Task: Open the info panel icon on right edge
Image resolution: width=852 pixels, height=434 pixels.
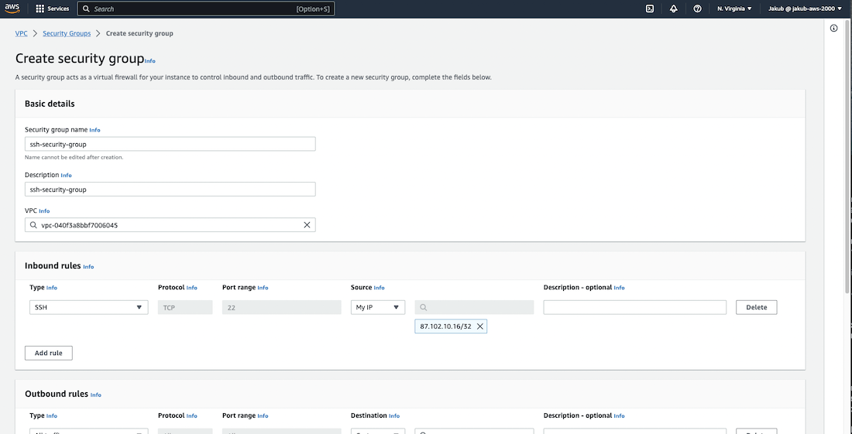Action: click(833, 29)
